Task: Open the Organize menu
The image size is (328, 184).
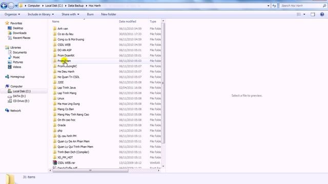Action: [x=12, y=14]
